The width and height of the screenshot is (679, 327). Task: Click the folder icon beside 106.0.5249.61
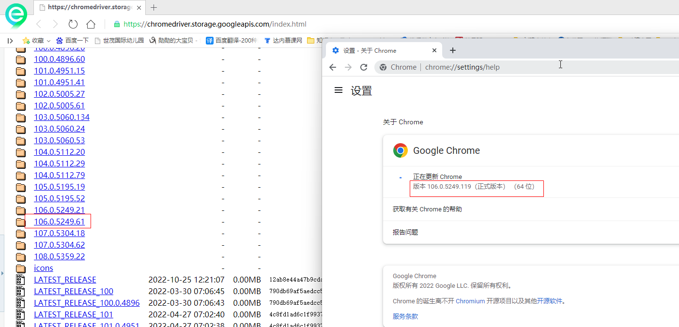pyautogui.click(x=20, y=222)
